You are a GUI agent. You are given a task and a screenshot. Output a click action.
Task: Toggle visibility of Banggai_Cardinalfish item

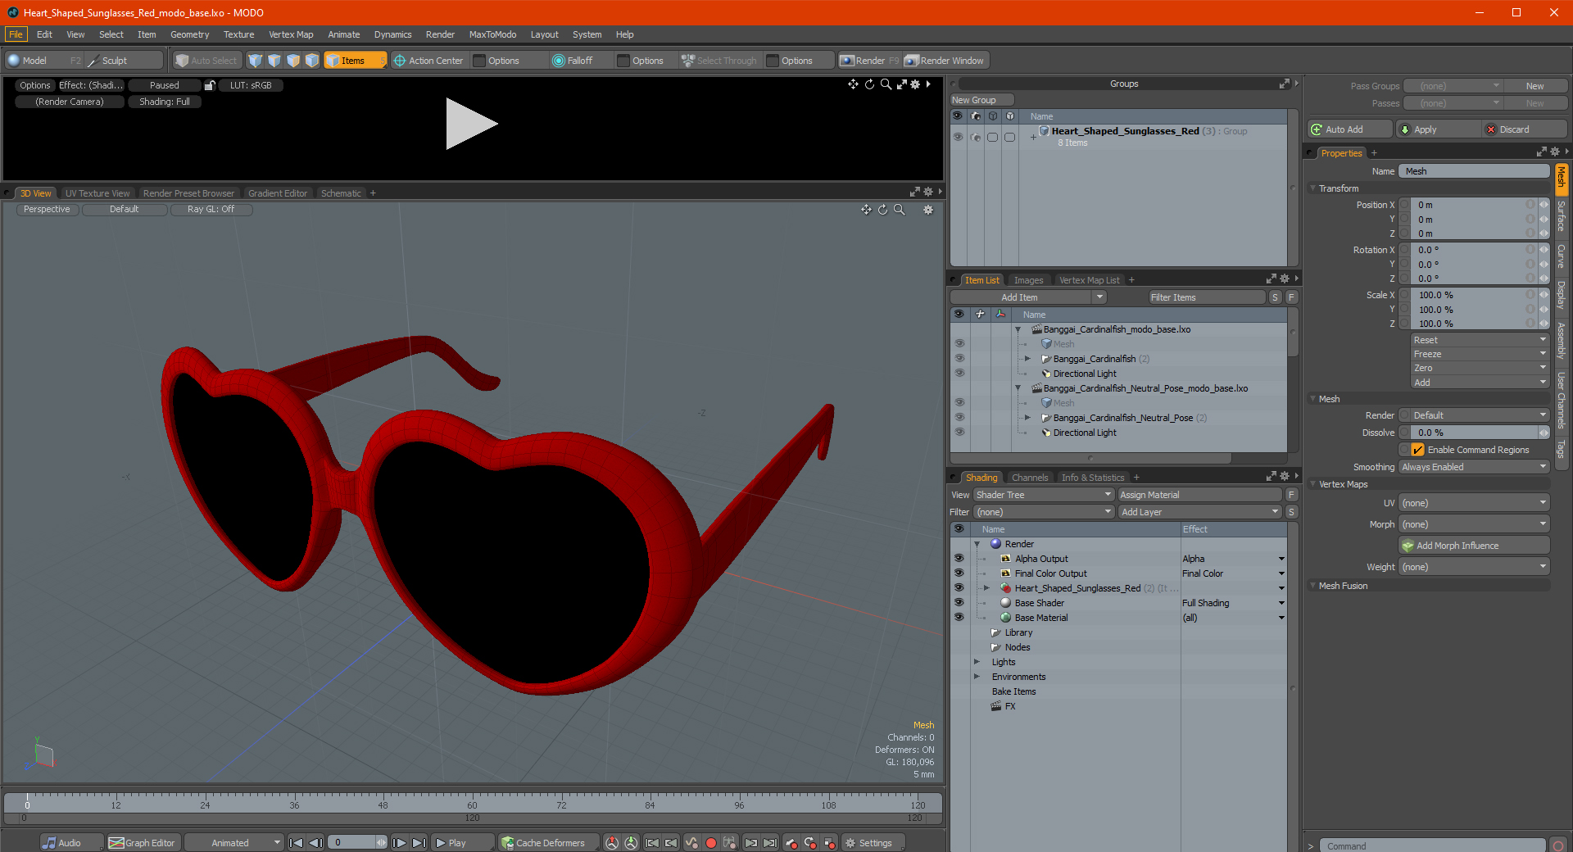coord(959,359)
